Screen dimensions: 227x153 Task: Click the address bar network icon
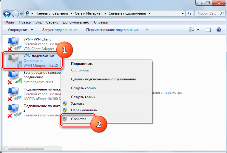27,13
